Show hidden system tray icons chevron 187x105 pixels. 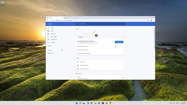[x=169, y=103]
